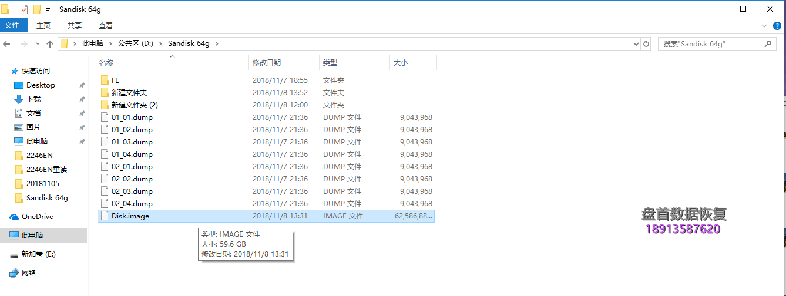Select OneDrive in the navigation pane
The image size is (786, 296).
tap(38, 217)
